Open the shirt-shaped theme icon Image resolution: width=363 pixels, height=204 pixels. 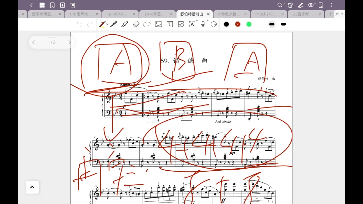[290, 5]
